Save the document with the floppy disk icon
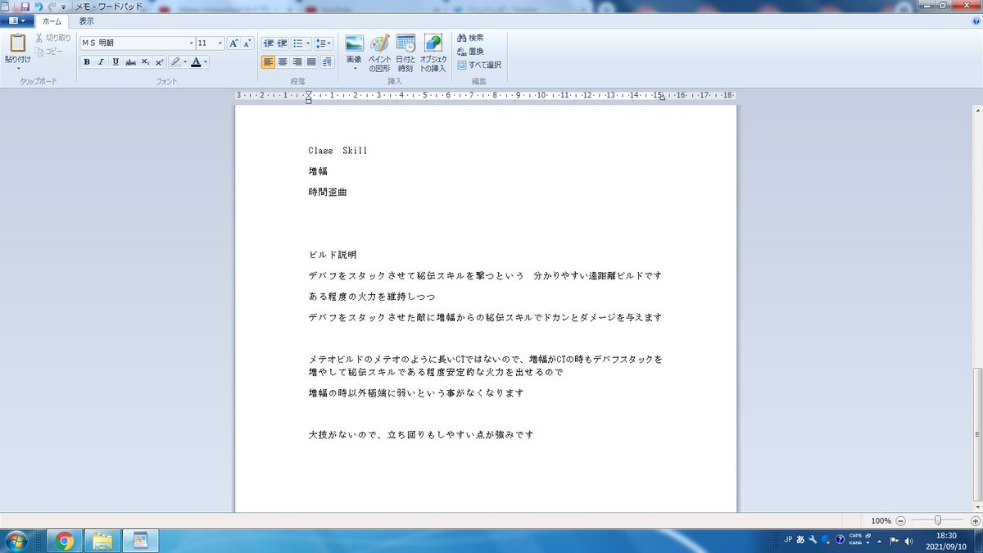The height and width of the screenshot is (553, 983). pos(25,6)
